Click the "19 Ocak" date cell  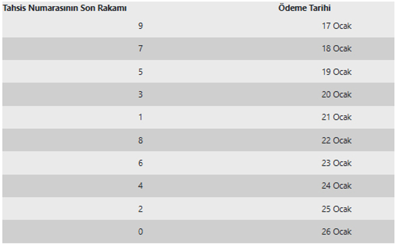(337, 72)
